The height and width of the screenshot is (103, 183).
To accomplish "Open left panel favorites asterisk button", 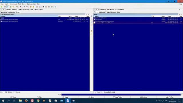I will pos(86,14).
